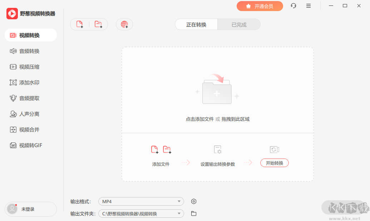This screenshot has height=221, width=370.
Task: Select the 添加水印 watermark tool
Action: [29, 82]
